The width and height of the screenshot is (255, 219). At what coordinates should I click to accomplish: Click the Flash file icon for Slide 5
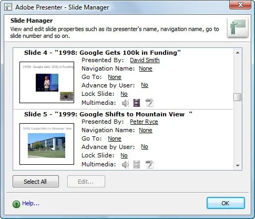(x=150, y=164)
